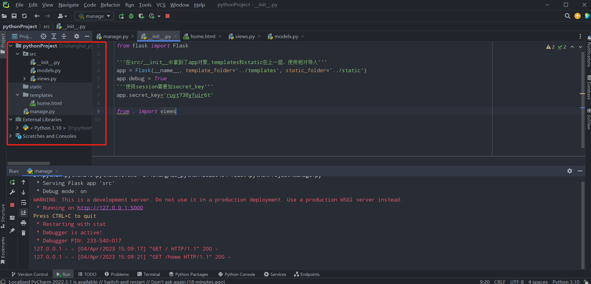This screenshot has width=591, height=284.
Task: Toggle the Notifications tool window
Action: [x=588, y=51]
